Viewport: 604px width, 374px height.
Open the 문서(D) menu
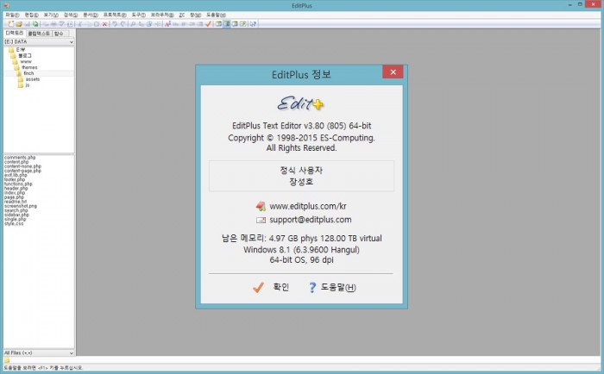pos(91,15)
